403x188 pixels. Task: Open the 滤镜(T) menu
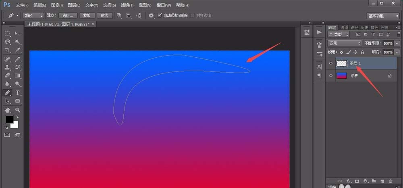point(127,5)
